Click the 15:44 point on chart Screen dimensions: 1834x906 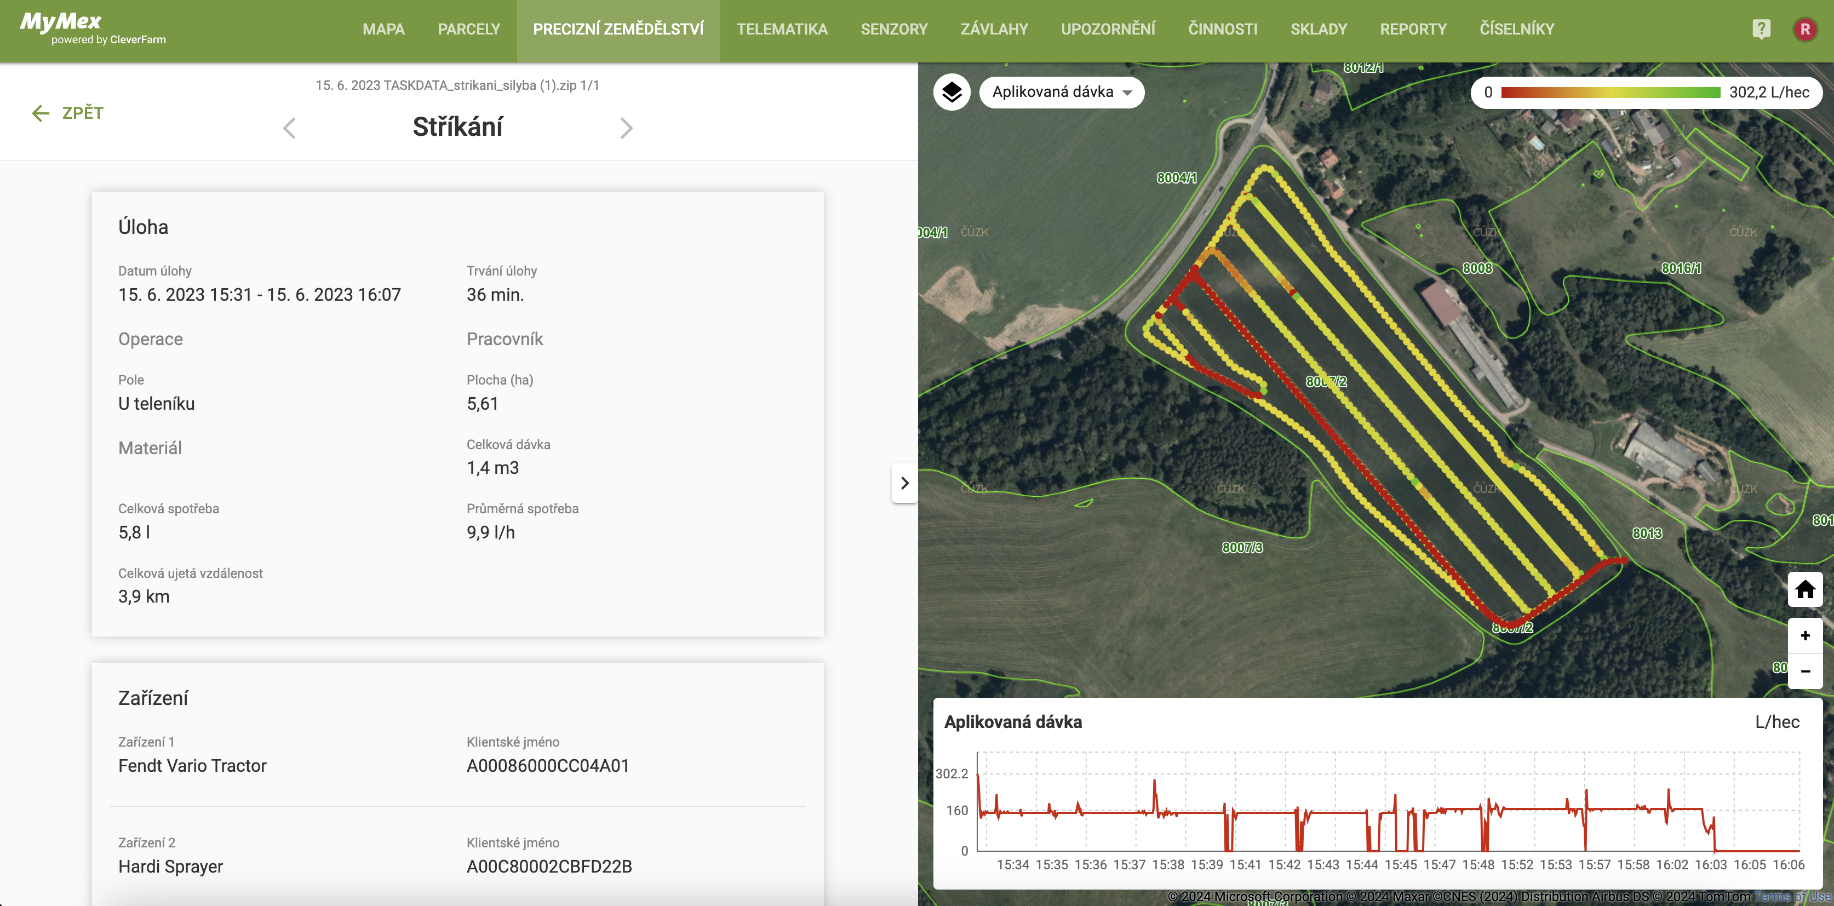[1361, 864]
